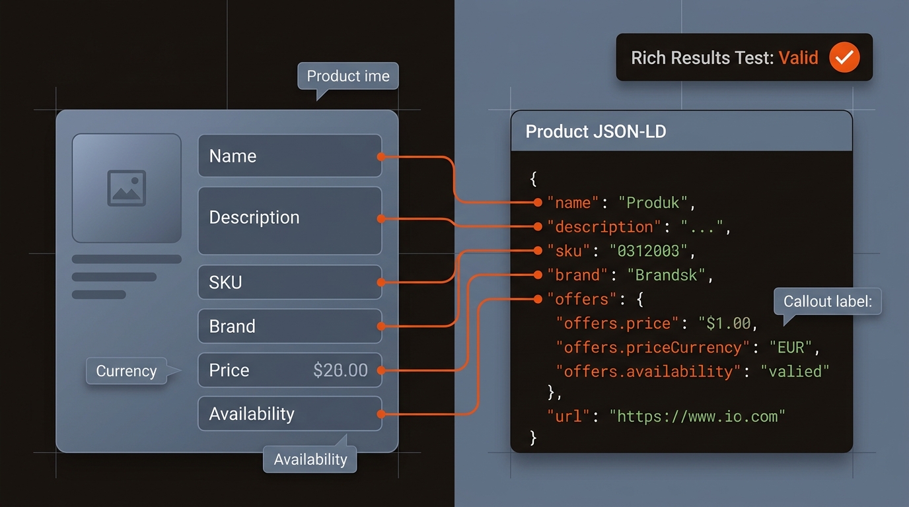Click the Availability callout below the form
Screen dimensions: 909x507
(310, 459)
